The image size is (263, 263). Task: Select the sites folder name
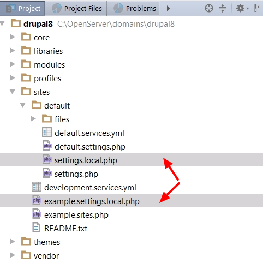click(x=41, y=92)
